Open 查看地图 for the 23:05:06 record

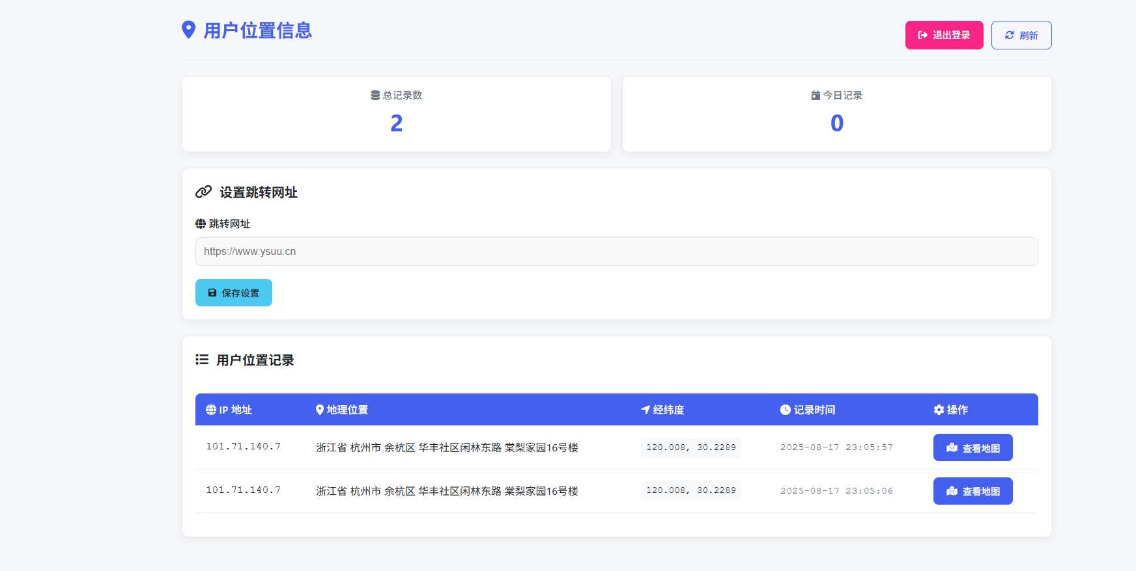point(973,491)
